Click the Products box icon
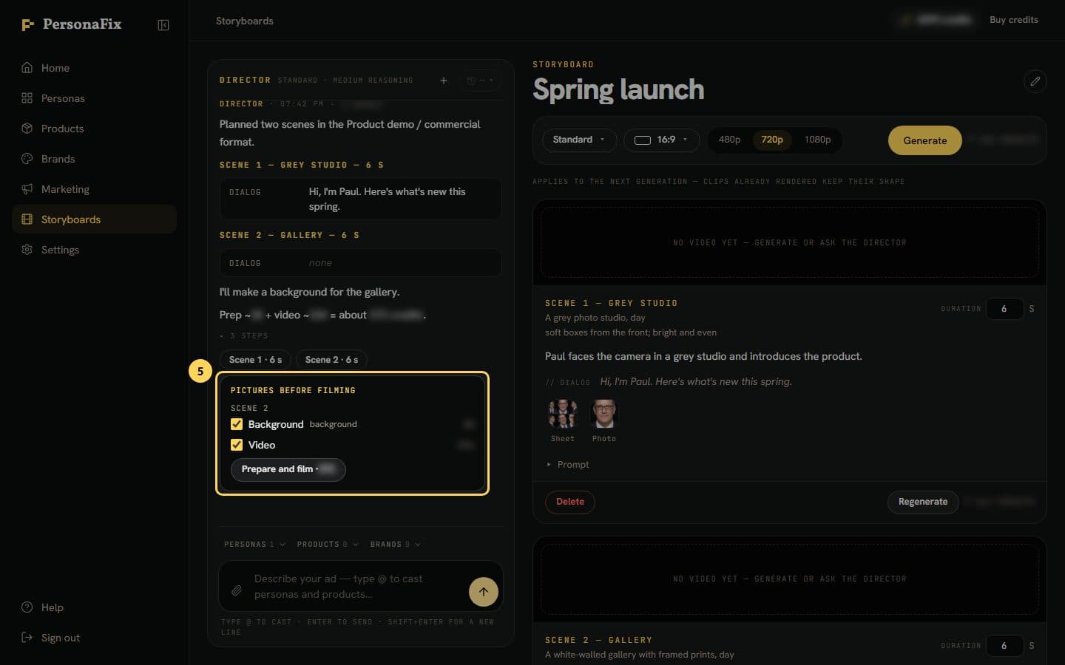The width and height of the screenshot is (1065, 665). [27, 129]
